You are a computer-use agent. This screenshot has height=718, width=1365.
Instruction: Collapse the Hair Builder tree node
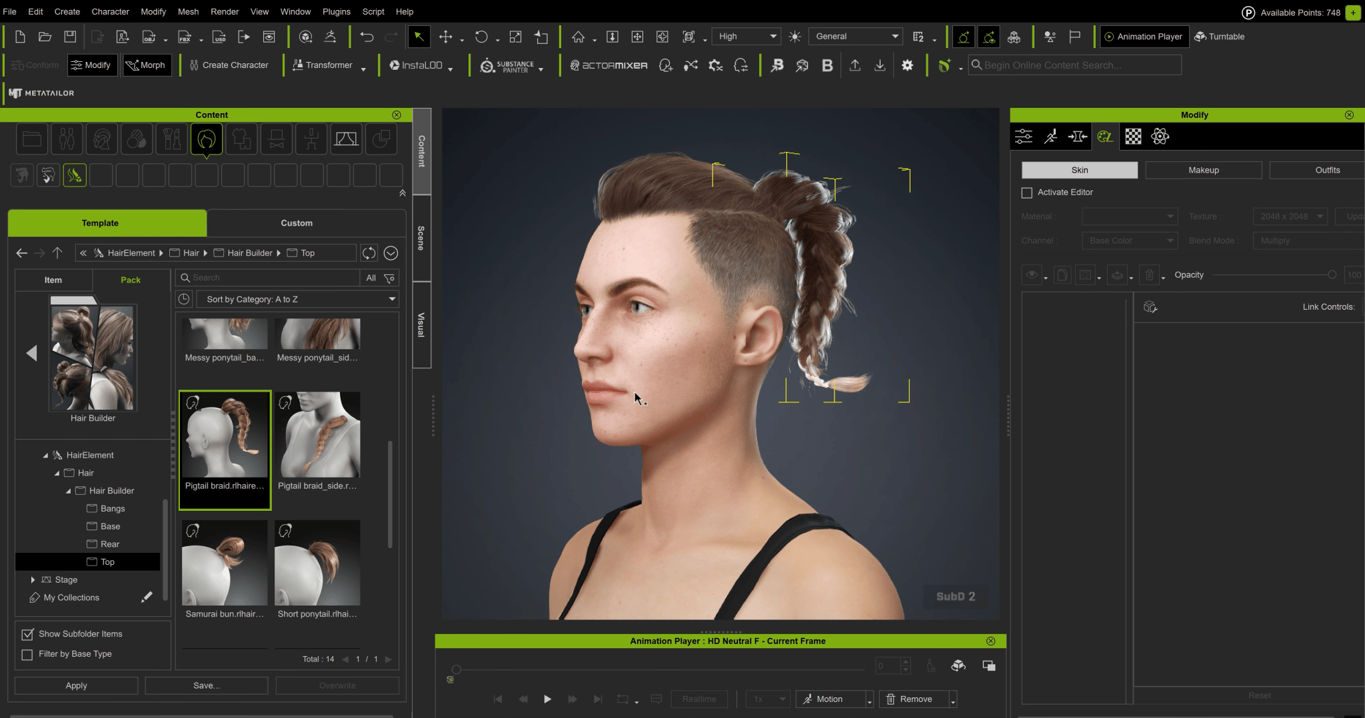click(68, 491)
